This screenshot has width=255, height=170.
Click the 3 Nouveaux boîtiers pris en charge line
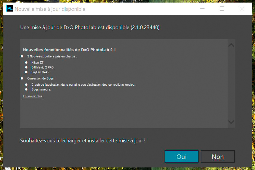click(52, 56)
